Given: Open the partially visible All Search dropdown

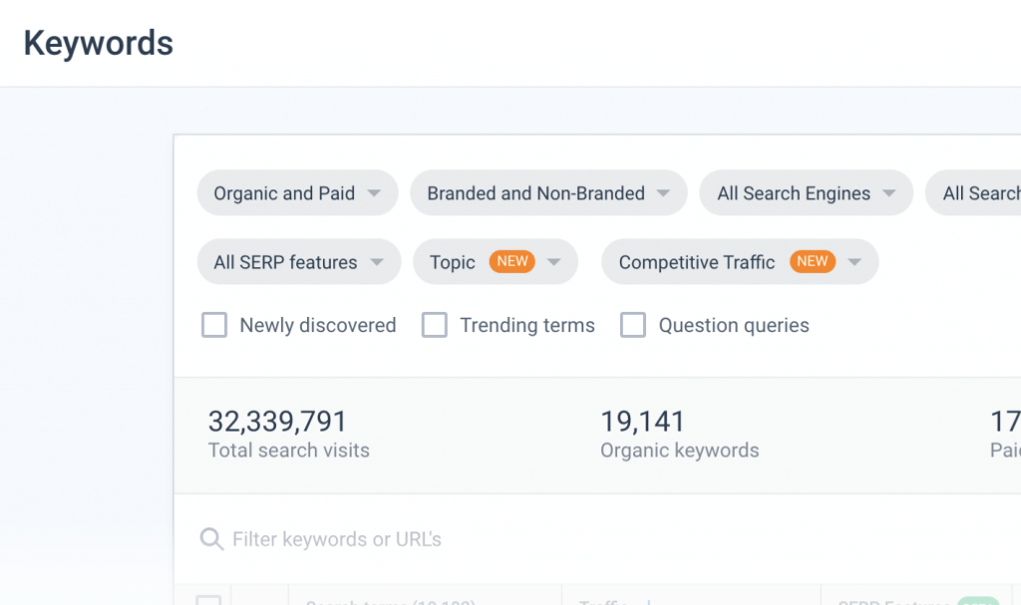Looking at the screenshot, I should pos(973,192).
